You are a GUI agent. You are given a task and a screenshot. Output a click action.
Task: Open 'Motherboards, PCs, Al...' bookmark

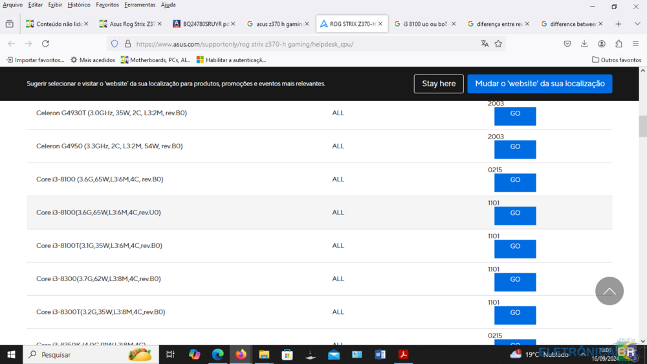(x=155, y=60)
